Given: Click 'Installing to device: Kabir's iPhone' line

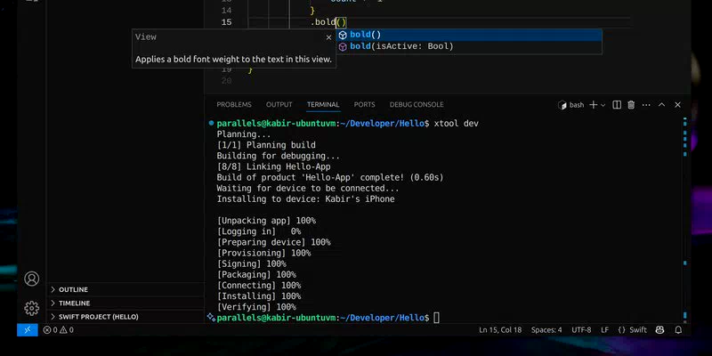Looking at the screenshot, I should point(305,199).
